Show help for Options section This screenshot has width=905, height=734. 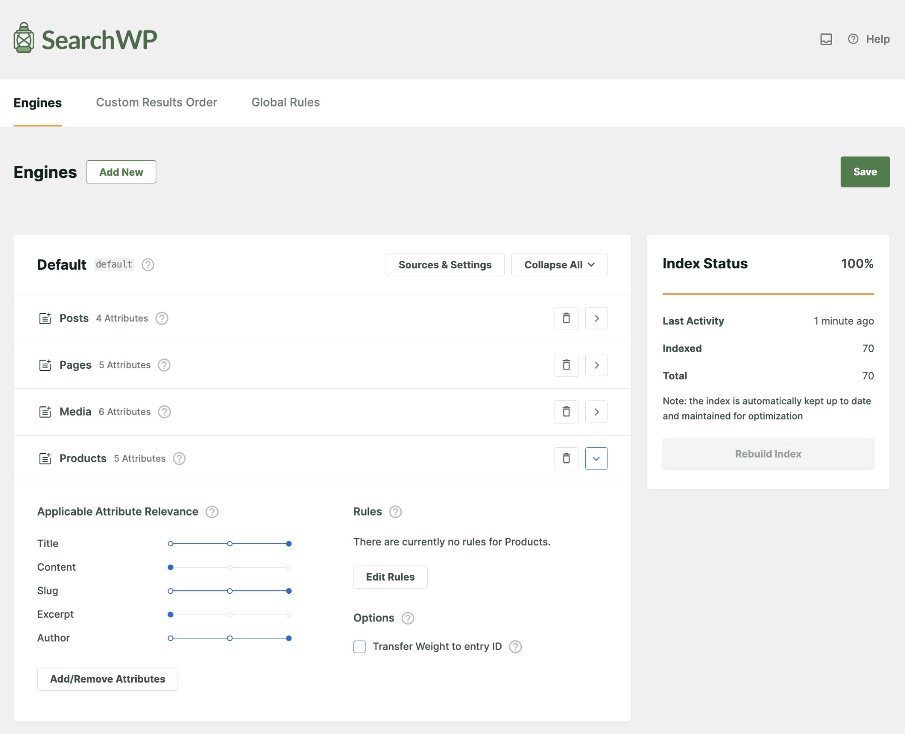408,618
